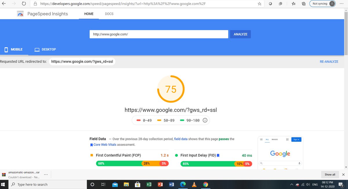Click the stacked-pages extension icon in the toolbar
This screenshot has height=189, width=348.
(280, 4)
